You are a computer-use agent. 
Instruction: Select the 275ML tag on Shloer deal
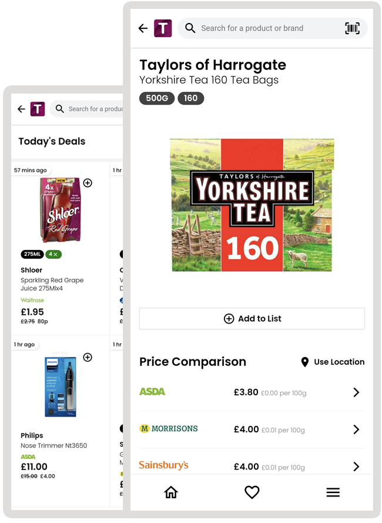[x=32, y=254]
